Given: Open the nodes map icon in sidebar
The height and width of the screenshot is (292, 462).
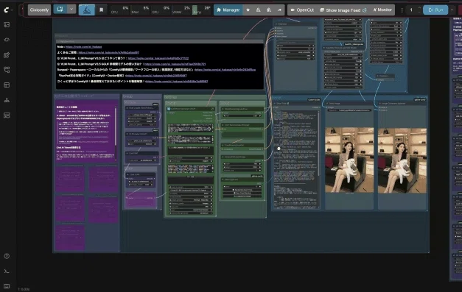Looking at the screenshot, I should click(7, 100).
